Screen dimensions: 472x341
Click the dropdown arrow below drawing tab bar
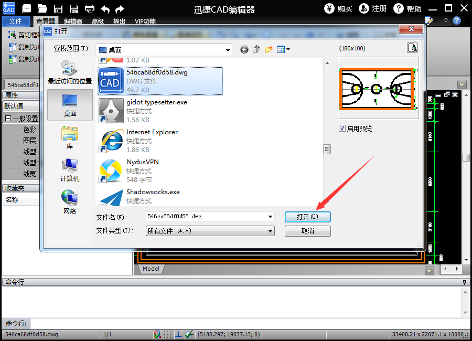click(x=462, y=84)
